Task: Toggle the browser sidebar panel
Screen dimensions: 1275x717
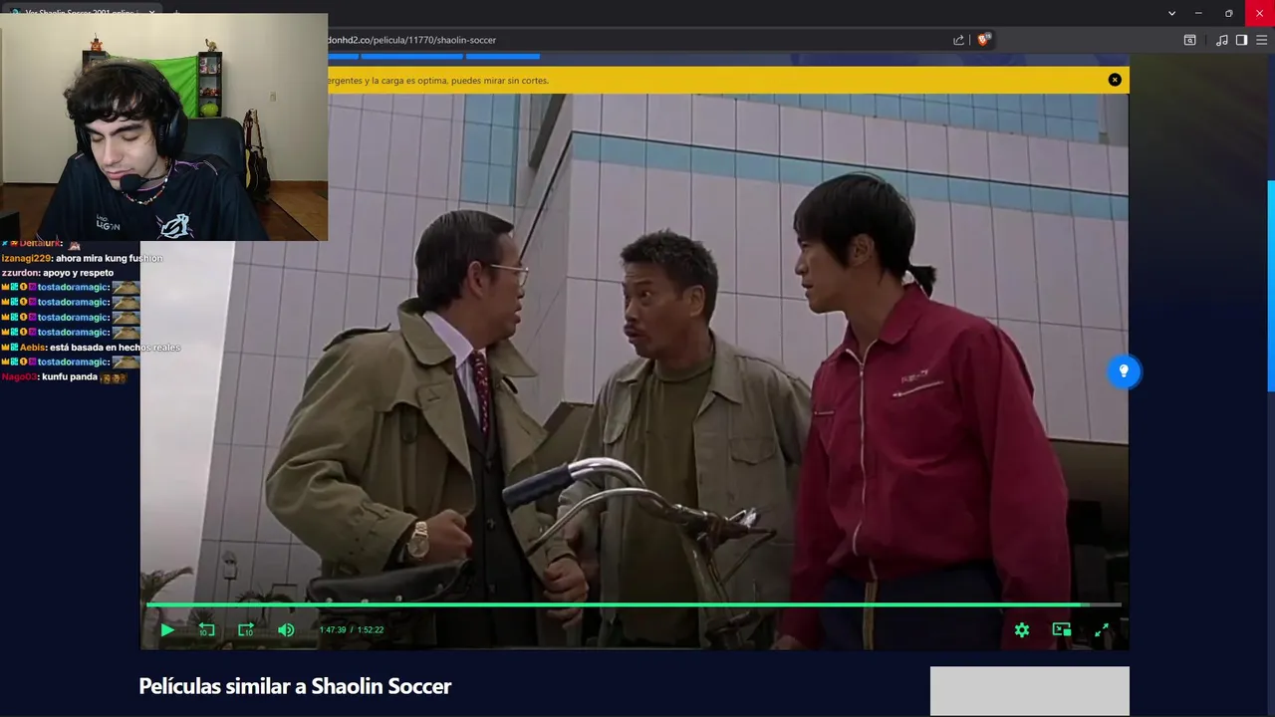Action: [x=1241, y=40]
